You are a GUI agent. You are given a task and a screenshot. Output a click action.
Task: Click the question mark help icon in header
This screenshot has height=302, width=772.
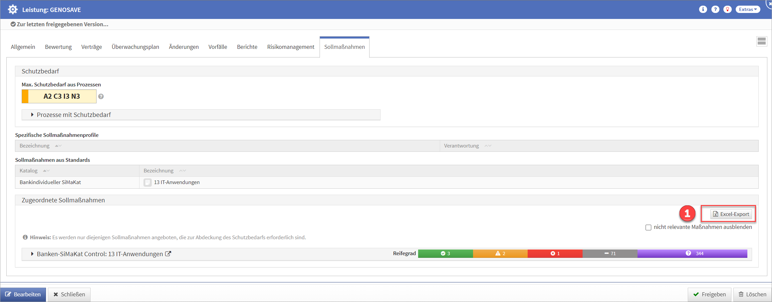click(x=715, y=9)
